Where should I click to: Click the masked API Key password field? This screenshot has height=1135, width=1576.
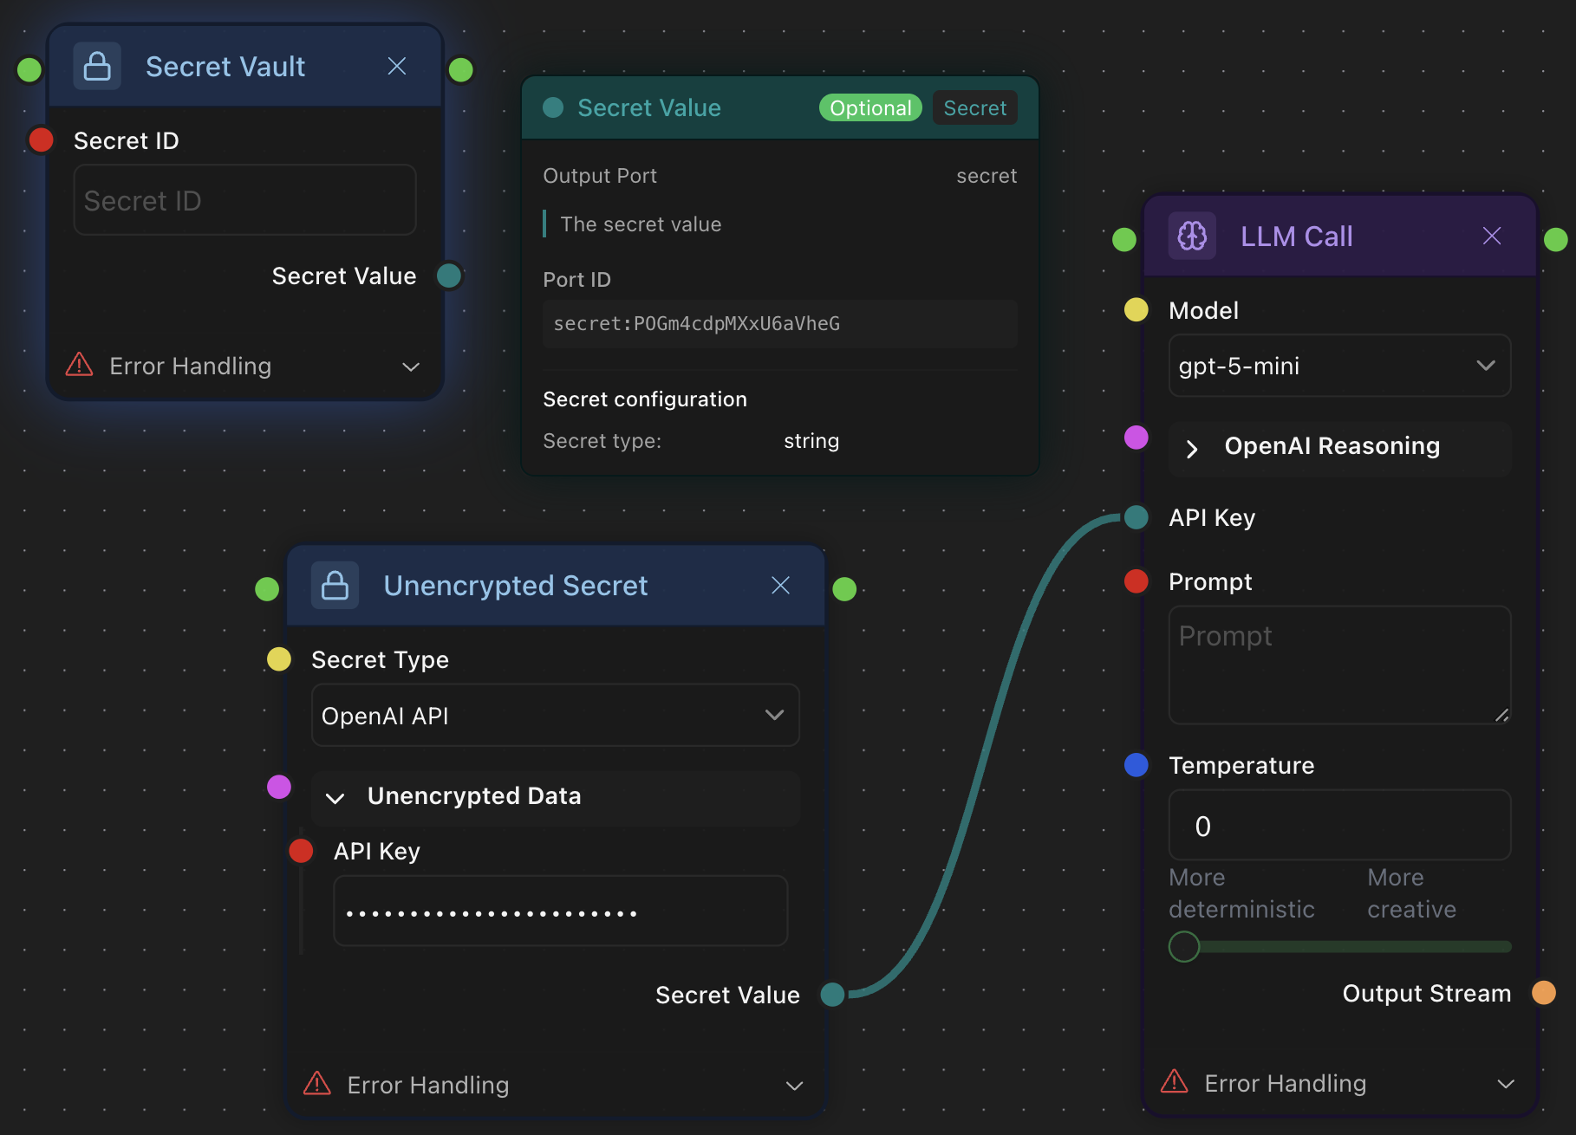560,911
